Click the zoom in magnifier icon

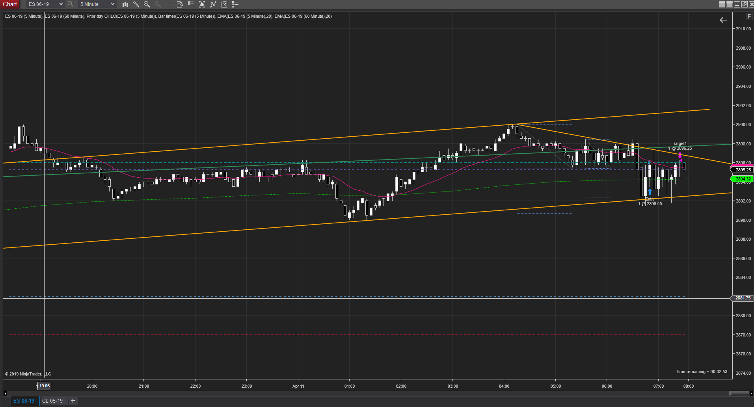point(147,4)
